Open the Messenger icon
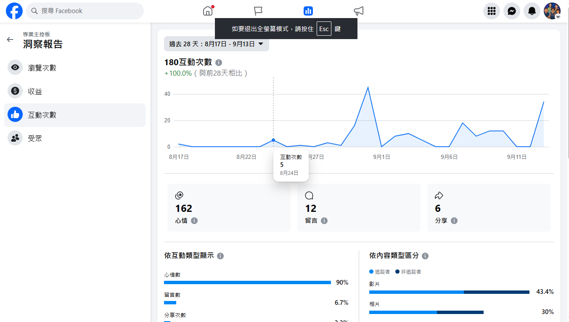The width and height of the screenshot is (569, 322). pyautogui.click(x=512, y=11)
